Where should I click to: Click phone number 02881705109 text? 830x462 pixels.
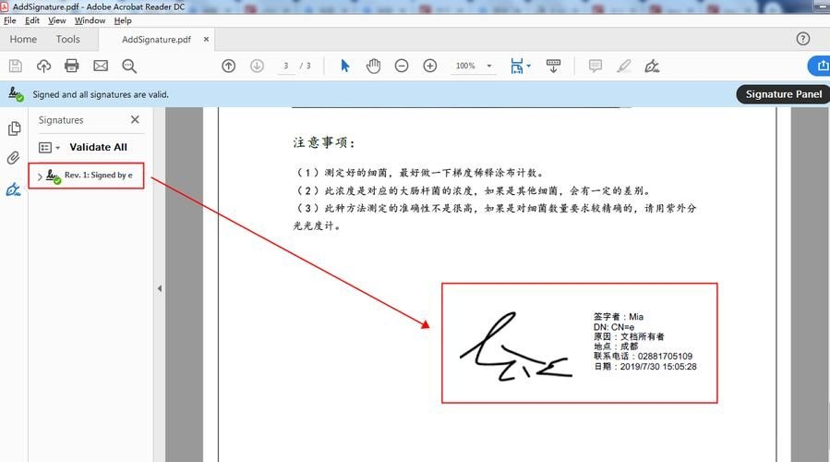[665, 356]
